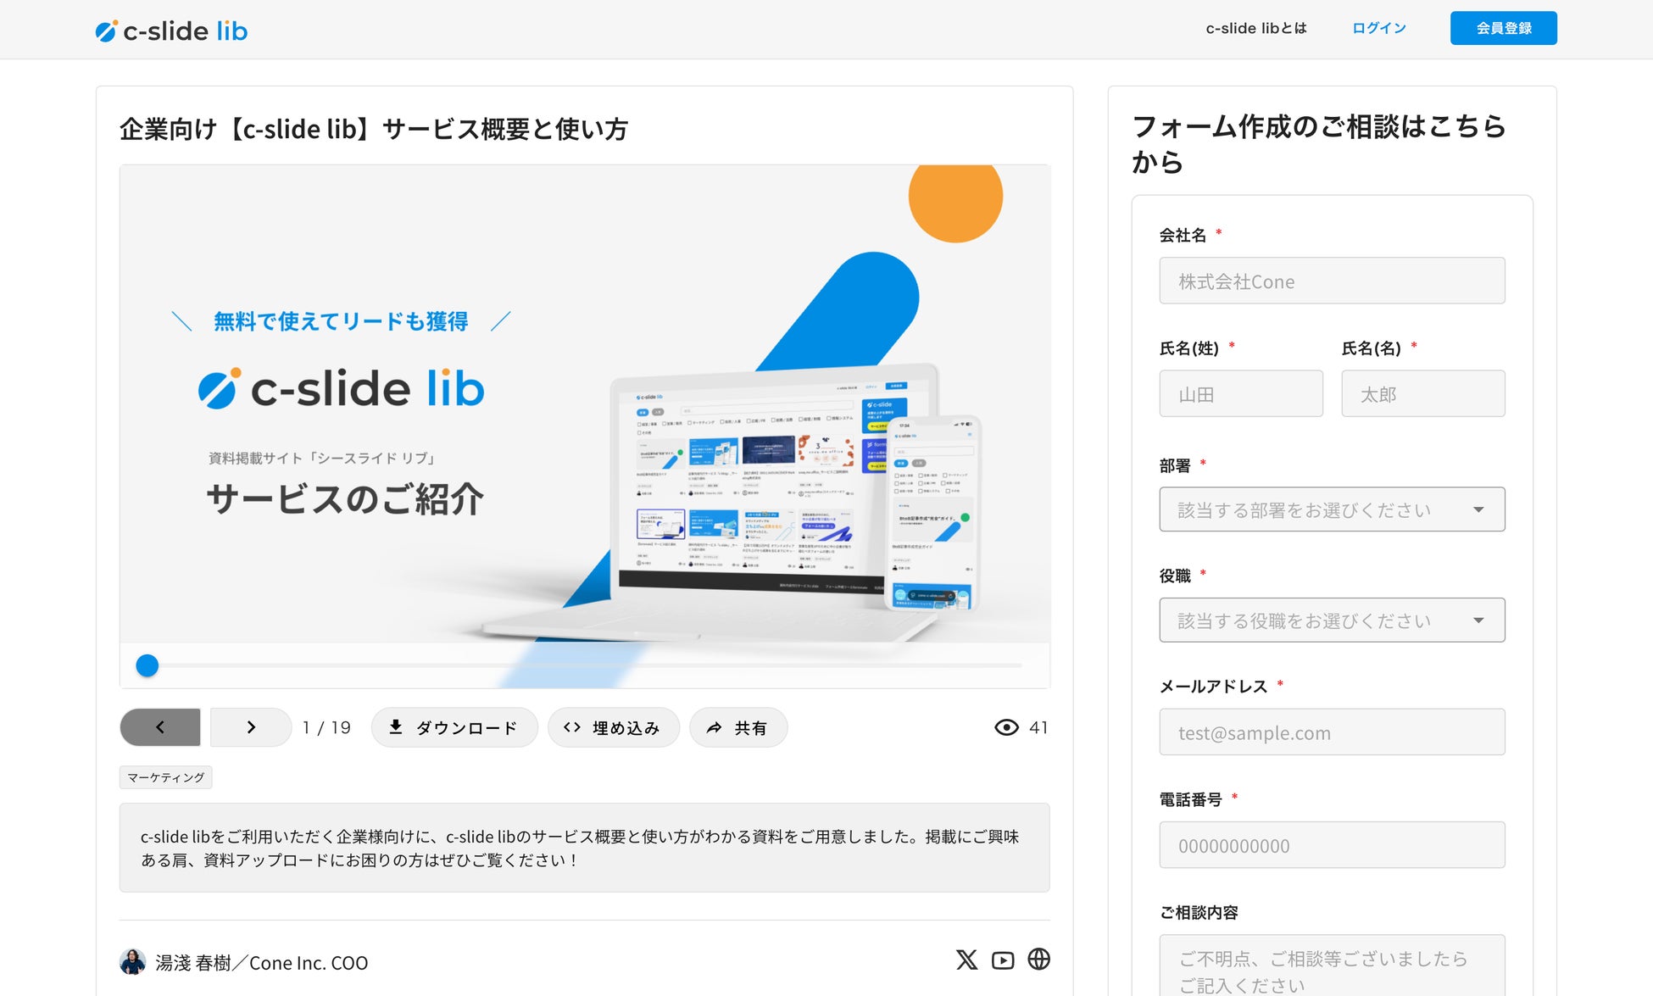Viewport: 1653px width, 996px height.
Task: Open the author's X (Twitter) profile
Action: tap(966, 960)
